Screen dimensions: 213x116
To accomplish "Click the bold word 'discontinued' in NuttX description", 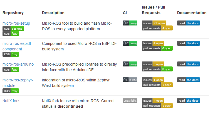I will pyautogui.click(x=70, y=106).
